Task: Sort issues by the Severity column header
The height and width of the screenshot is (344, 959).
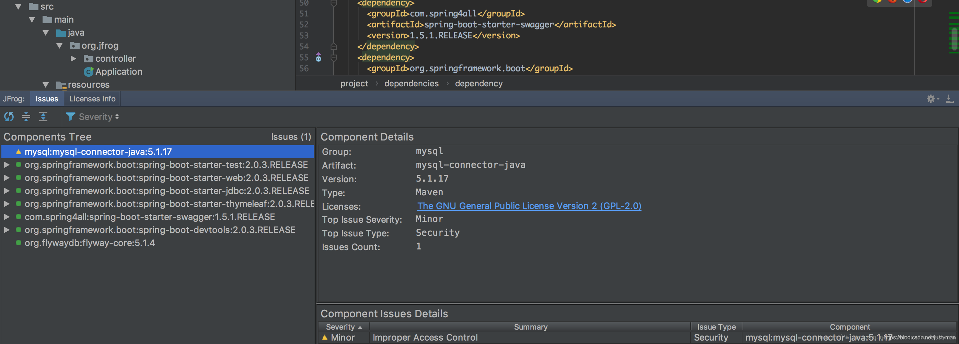Action: (343, 327)
